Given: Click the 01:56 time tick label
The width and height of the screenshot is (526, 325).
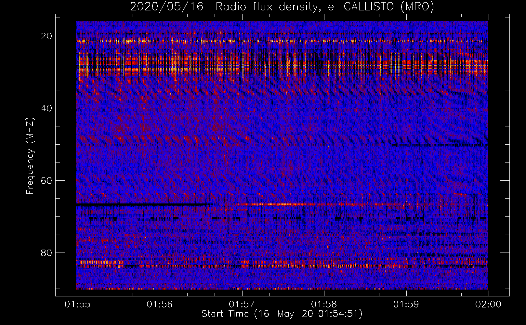Looking at the screenshot, I should click(160, 305).
